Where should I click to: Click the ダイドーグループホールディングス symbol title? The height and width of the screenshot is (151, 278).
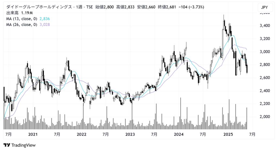[x=39, y=7]
